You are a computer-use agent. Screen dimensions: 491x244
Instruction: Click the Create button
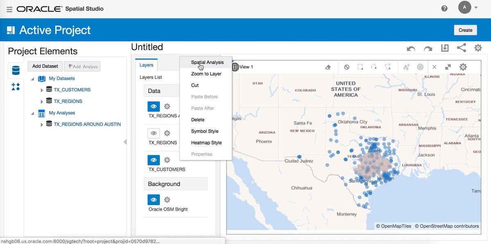(x=466, y=30)
